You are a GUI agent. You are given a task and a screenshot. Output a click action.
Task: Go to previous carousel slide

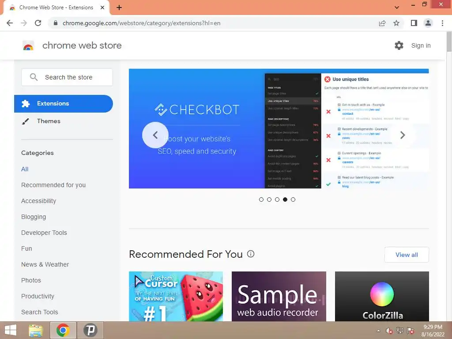pos(155,135)
